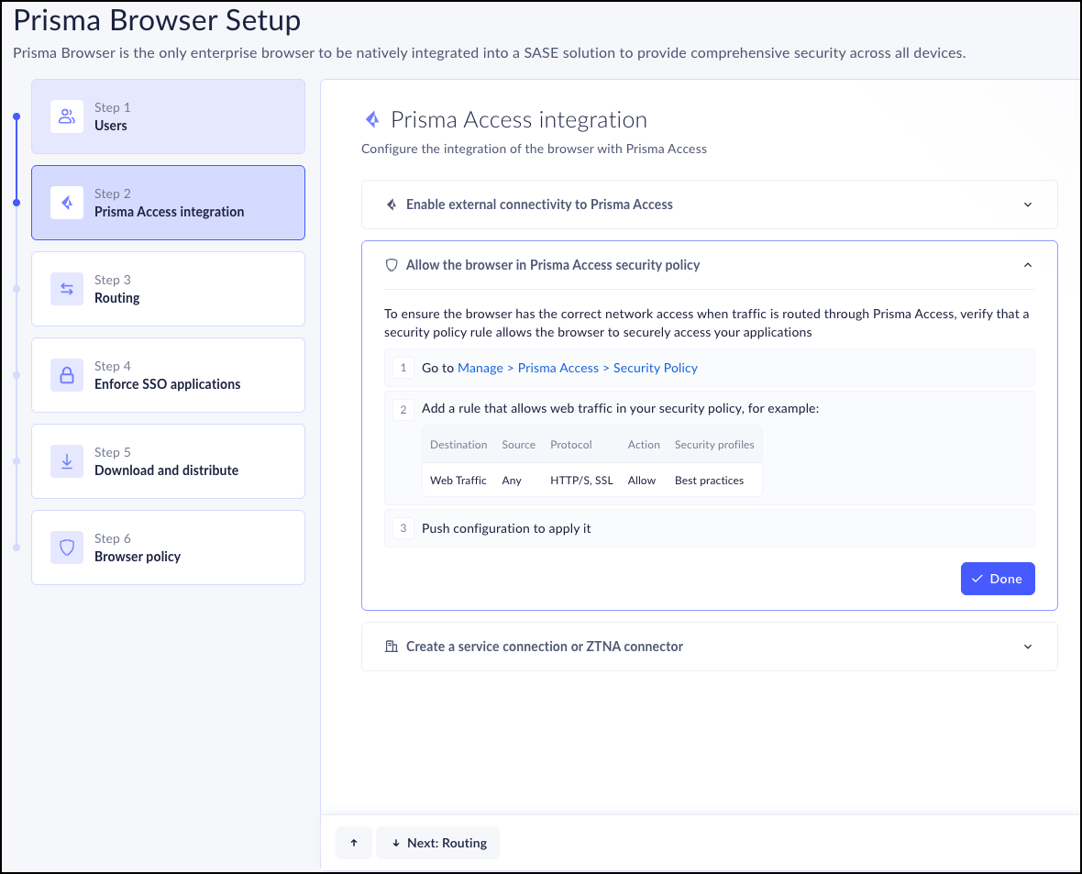The width and height of the screenshot is (1082, 874).
Task: Click Push configuration to apply it row
Action: click(x=506, y=529)
